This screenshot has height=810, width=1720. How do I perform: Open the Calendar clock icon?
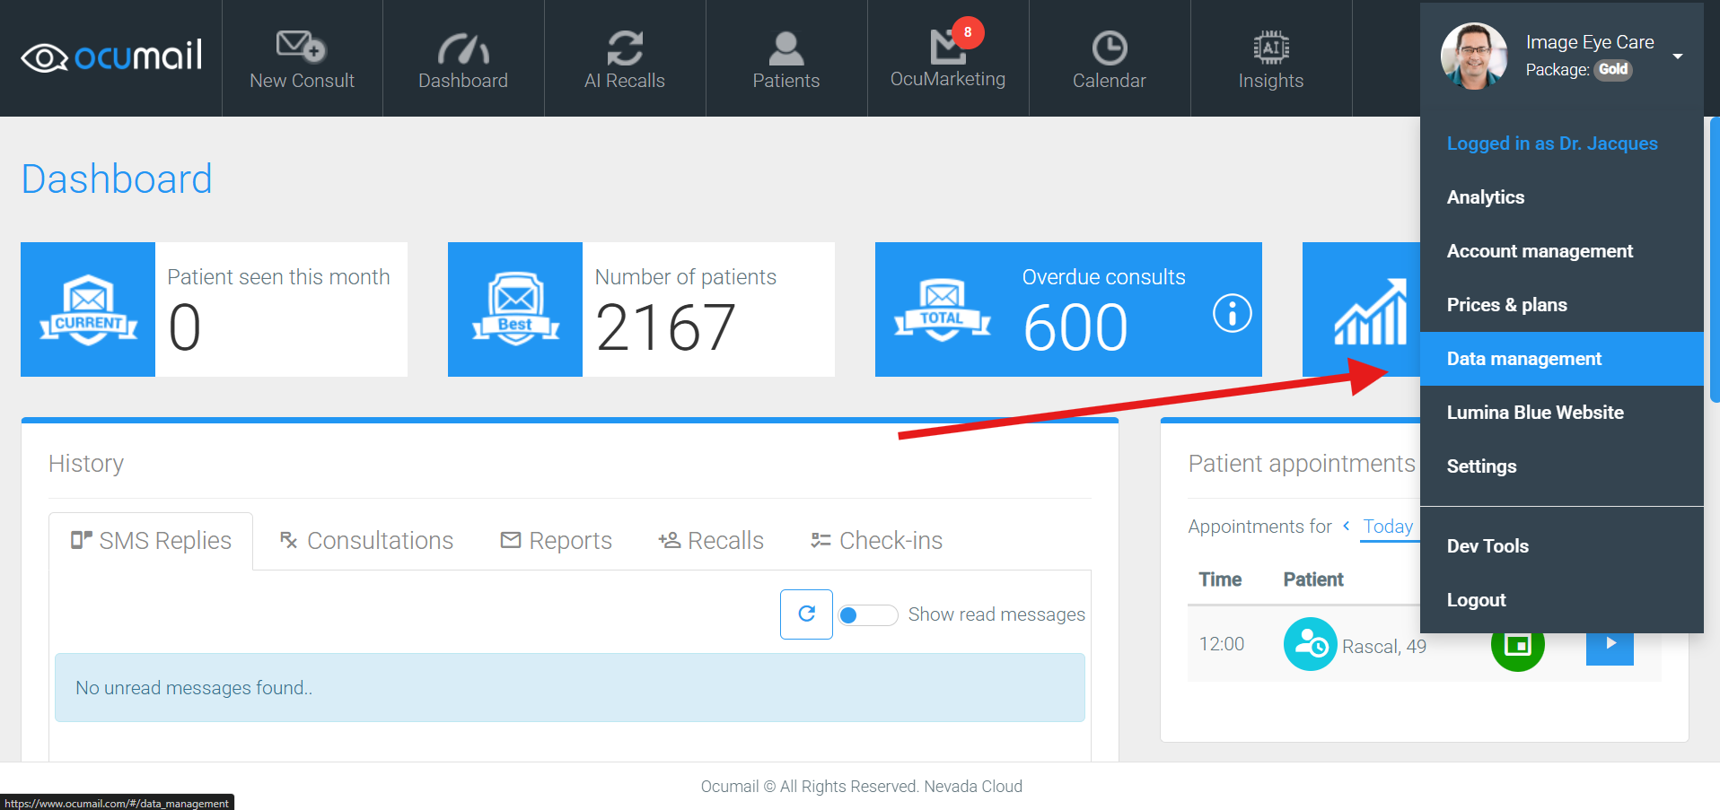(x=1110, y=48)
